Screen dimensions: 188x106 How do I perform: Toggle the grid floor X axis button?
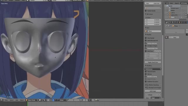point(155,51)
